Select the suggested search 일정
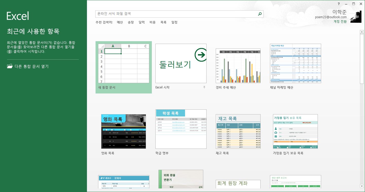 [x=174, y=22]
